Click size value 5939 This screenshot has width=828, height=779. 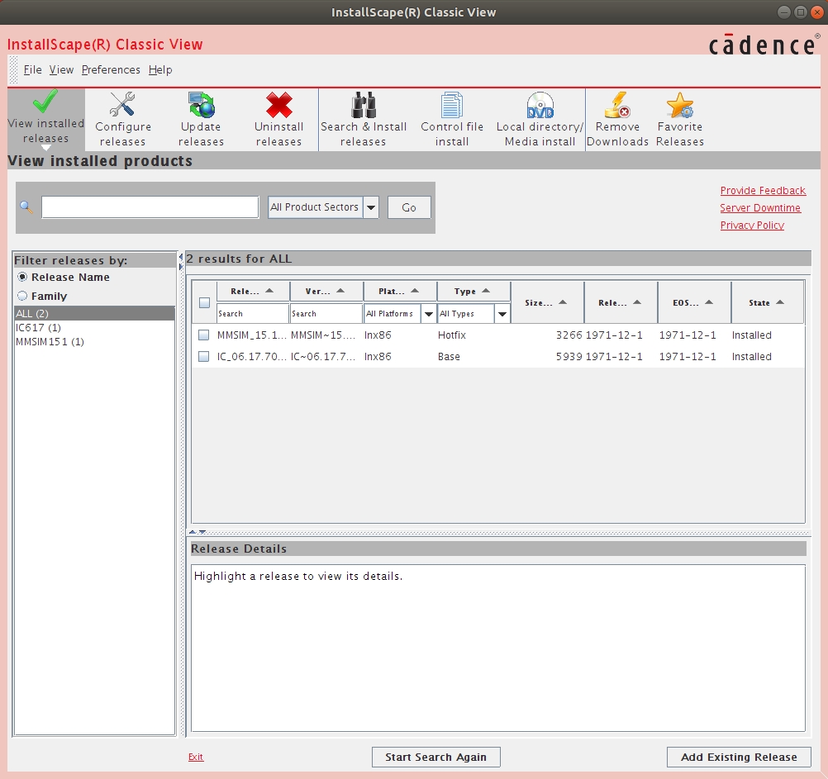pyautogui.click(x=569, y=357)
